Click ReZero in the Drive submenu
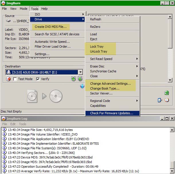 tap(112, 27)
